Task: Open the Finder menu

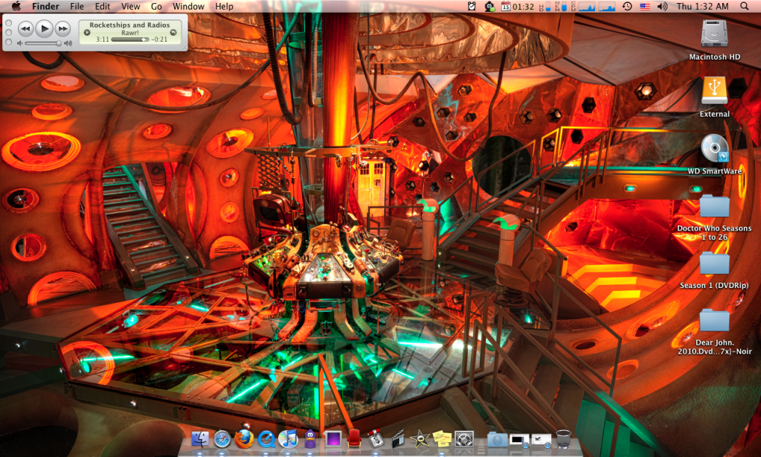Action: [45, 6]
